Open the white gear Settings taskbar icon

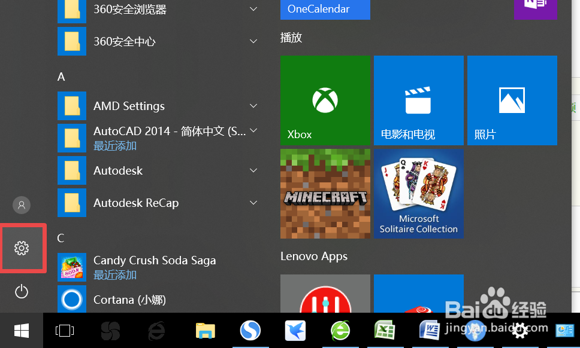pos(520,330)
